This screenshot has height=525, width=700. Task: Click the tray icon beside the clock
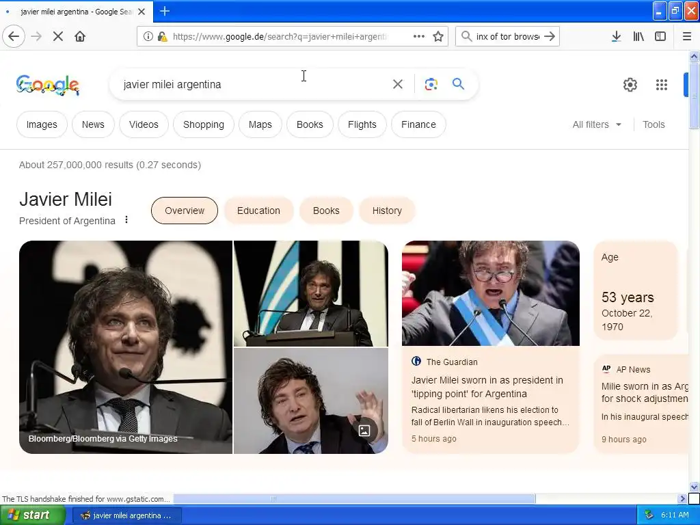649,515
